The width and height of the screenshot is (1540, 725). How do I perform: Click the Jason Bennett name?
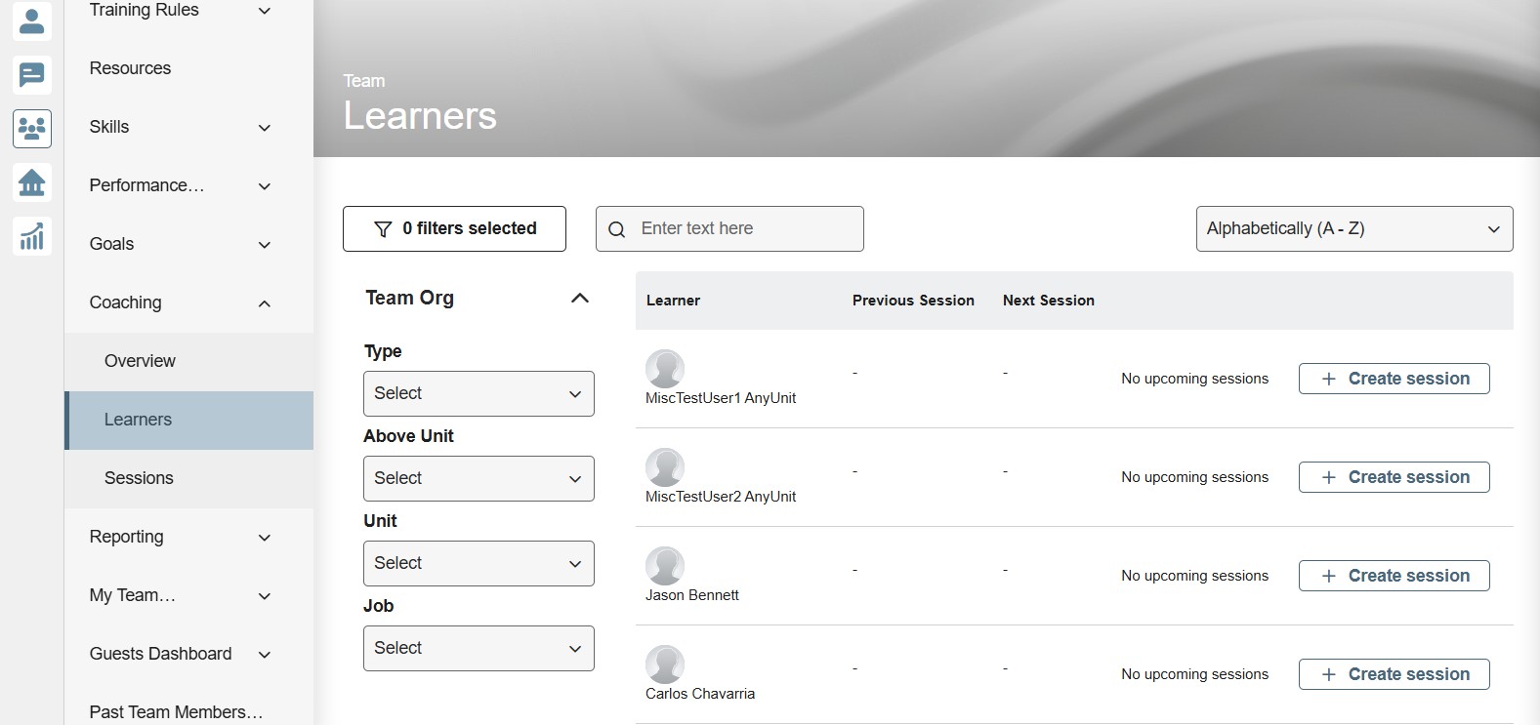pos(692,595)
